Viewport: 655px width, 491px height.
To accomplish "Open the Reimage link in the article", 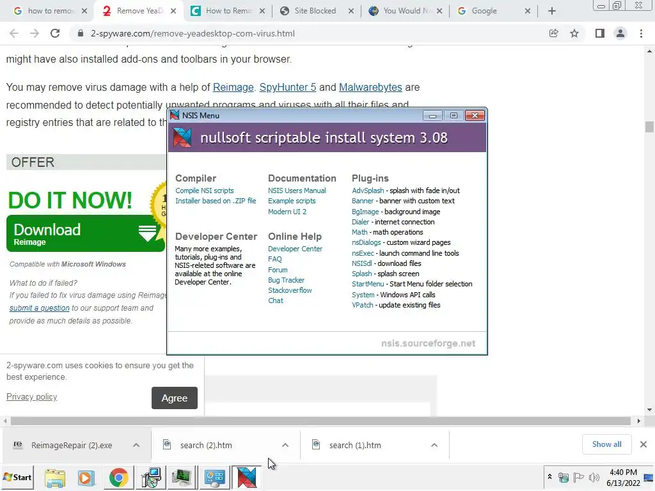I will tap(233, 87).
